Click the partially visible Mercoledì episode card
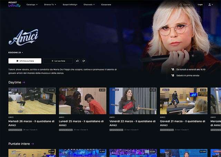The image size is (221, 157). click(216, 109)
